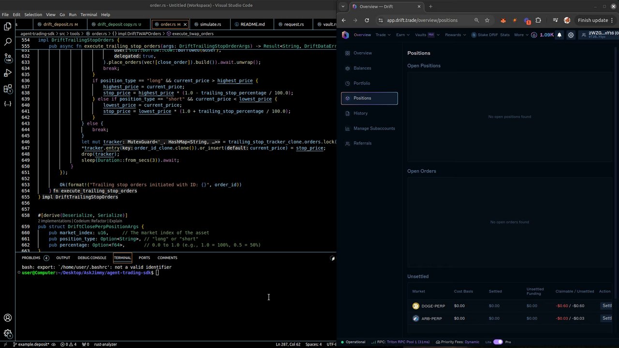Toggle the Lite/Pro mode switch
Image resolution: width=619 pixels, height=348 pixels.
(x=498, y=342)
